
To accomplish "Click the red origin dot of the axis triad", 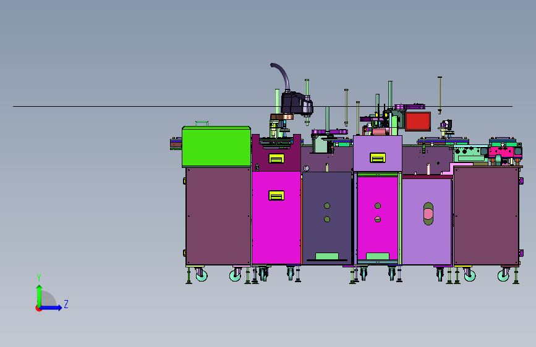I will pos(38,308).
